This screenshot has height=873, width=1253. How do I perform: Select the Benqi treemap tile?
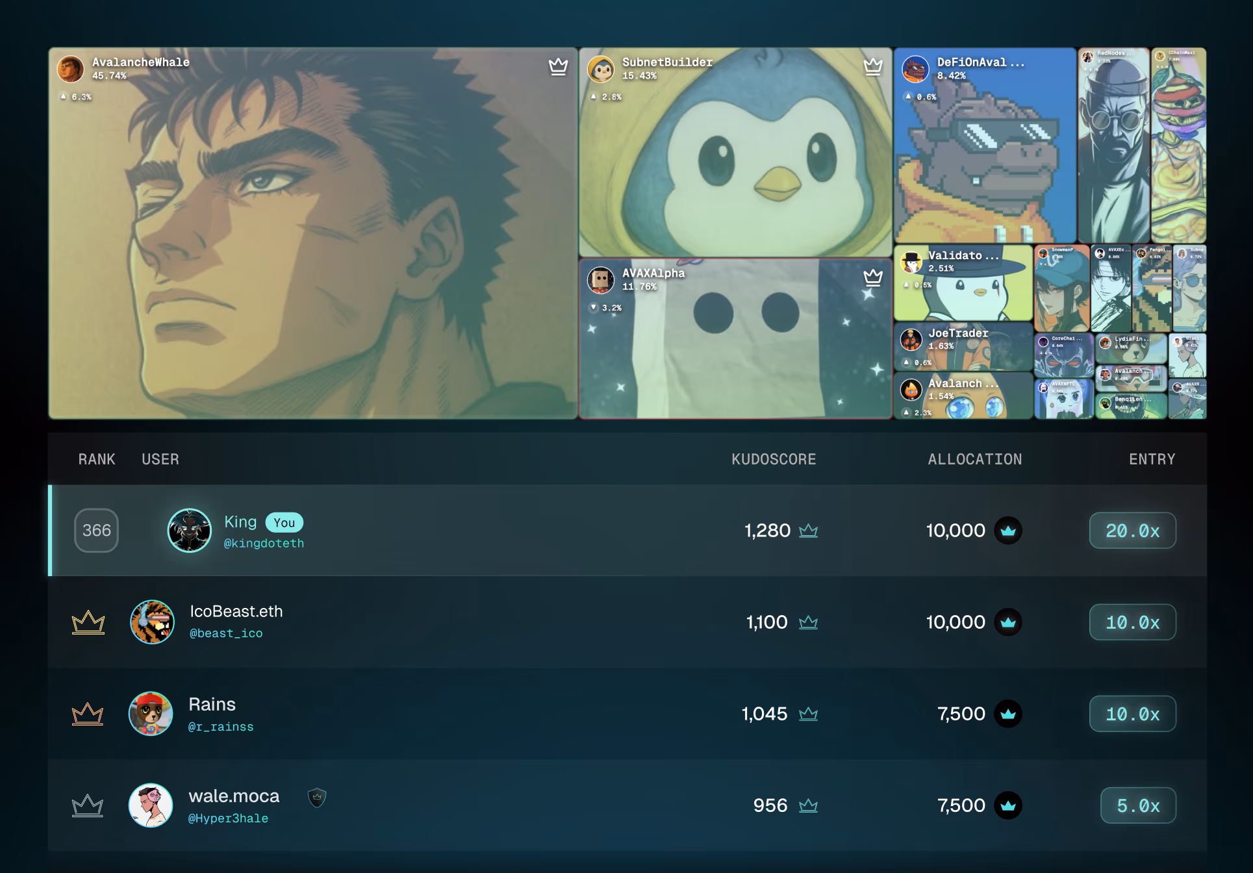tap(1131, 407)
